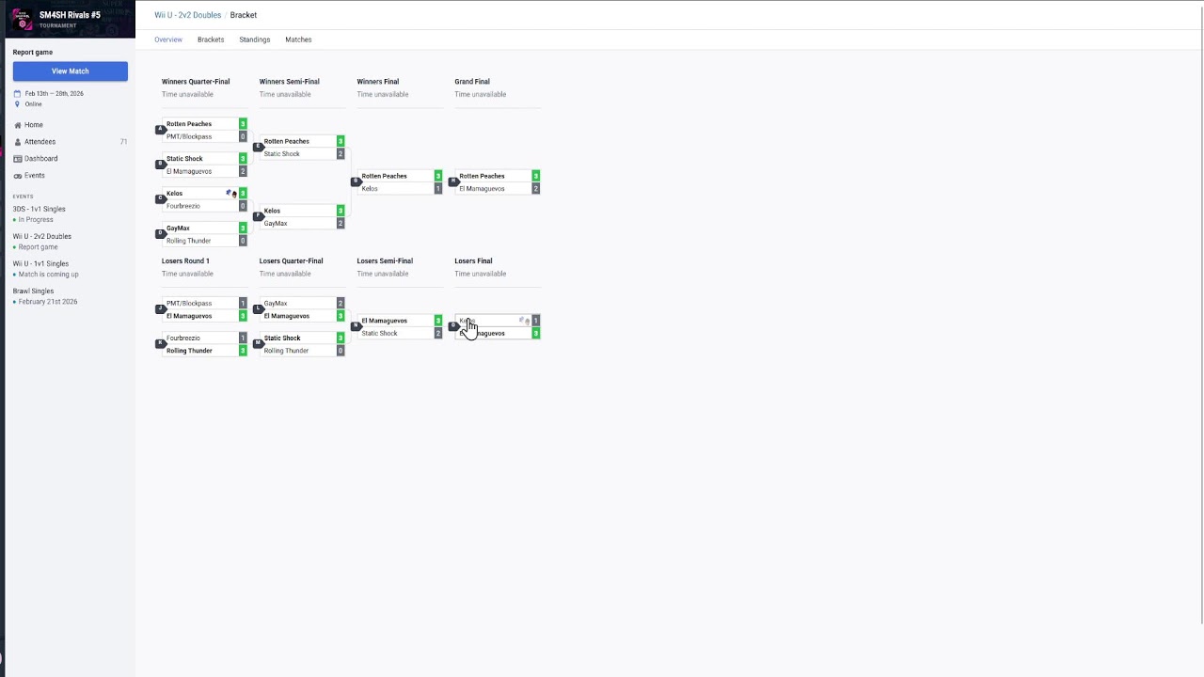Click the SM4SH Rivals #5 title
The height and width of the screenshot is (677, 1204).
click(70, 15)
